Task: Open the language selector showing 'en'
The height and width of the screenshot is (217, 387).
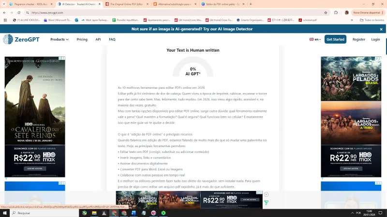Action: tap(315, 39)
